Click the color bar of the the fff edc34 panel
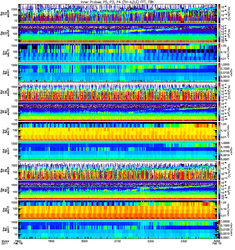The width and height of the screenshot is (235, 250). pyautogui.click(x=220, y=170)
